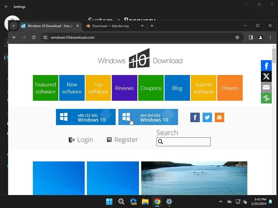Open taskbar Search
The height and width of the screenshot is (208, 278).
[121, 201]
